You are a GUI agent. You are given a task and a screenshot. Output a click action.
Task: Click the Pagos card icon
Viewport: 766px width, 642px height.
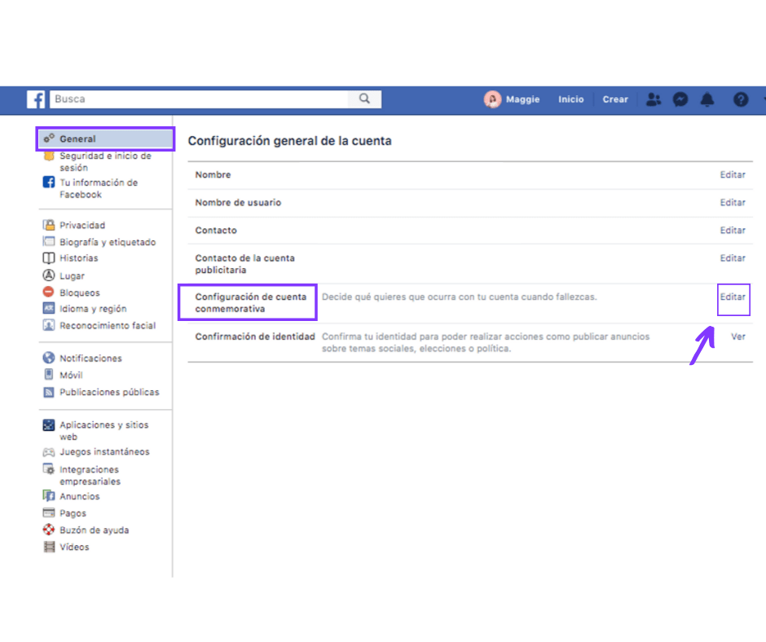[49, 512]
